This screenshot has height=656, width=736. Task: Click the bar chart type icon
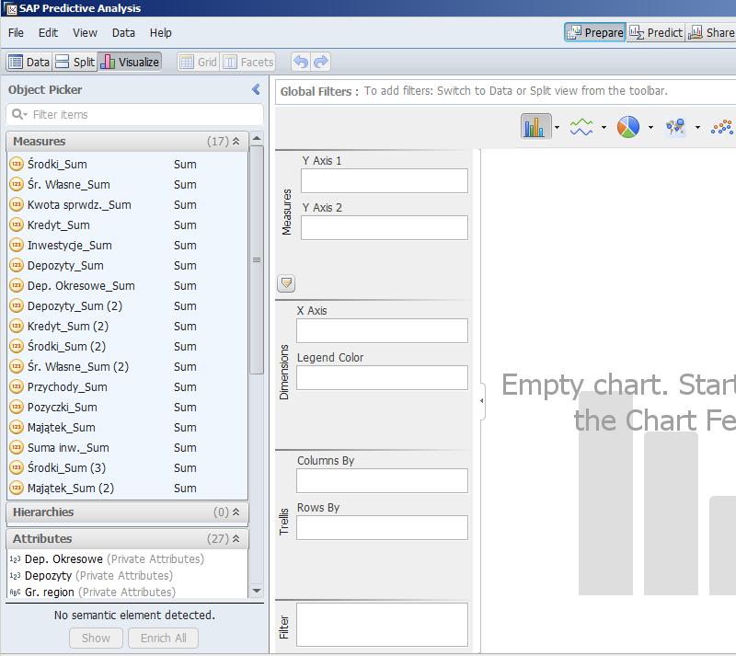535,126
